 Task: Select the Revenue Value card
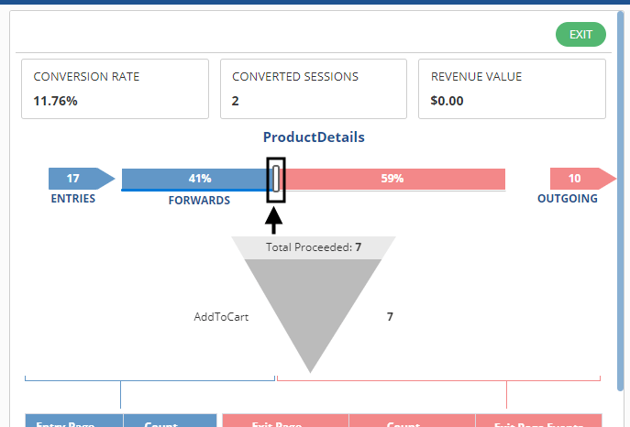pos(512,89)
